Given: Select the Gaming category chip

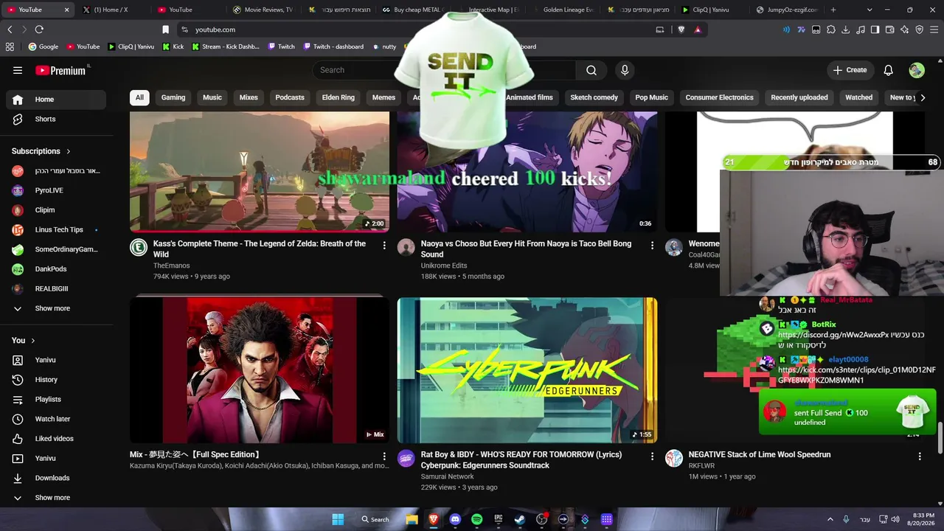Looking at the screenshot, I should tap(173, 97).
